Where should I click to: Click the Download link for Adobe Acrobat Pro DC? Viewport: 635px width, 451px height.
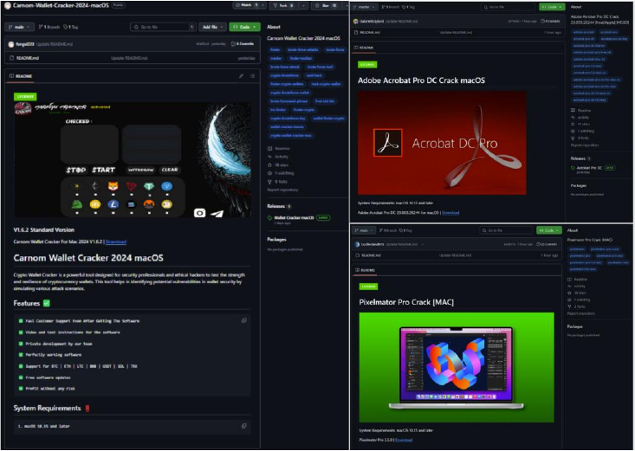coord(450,213)
